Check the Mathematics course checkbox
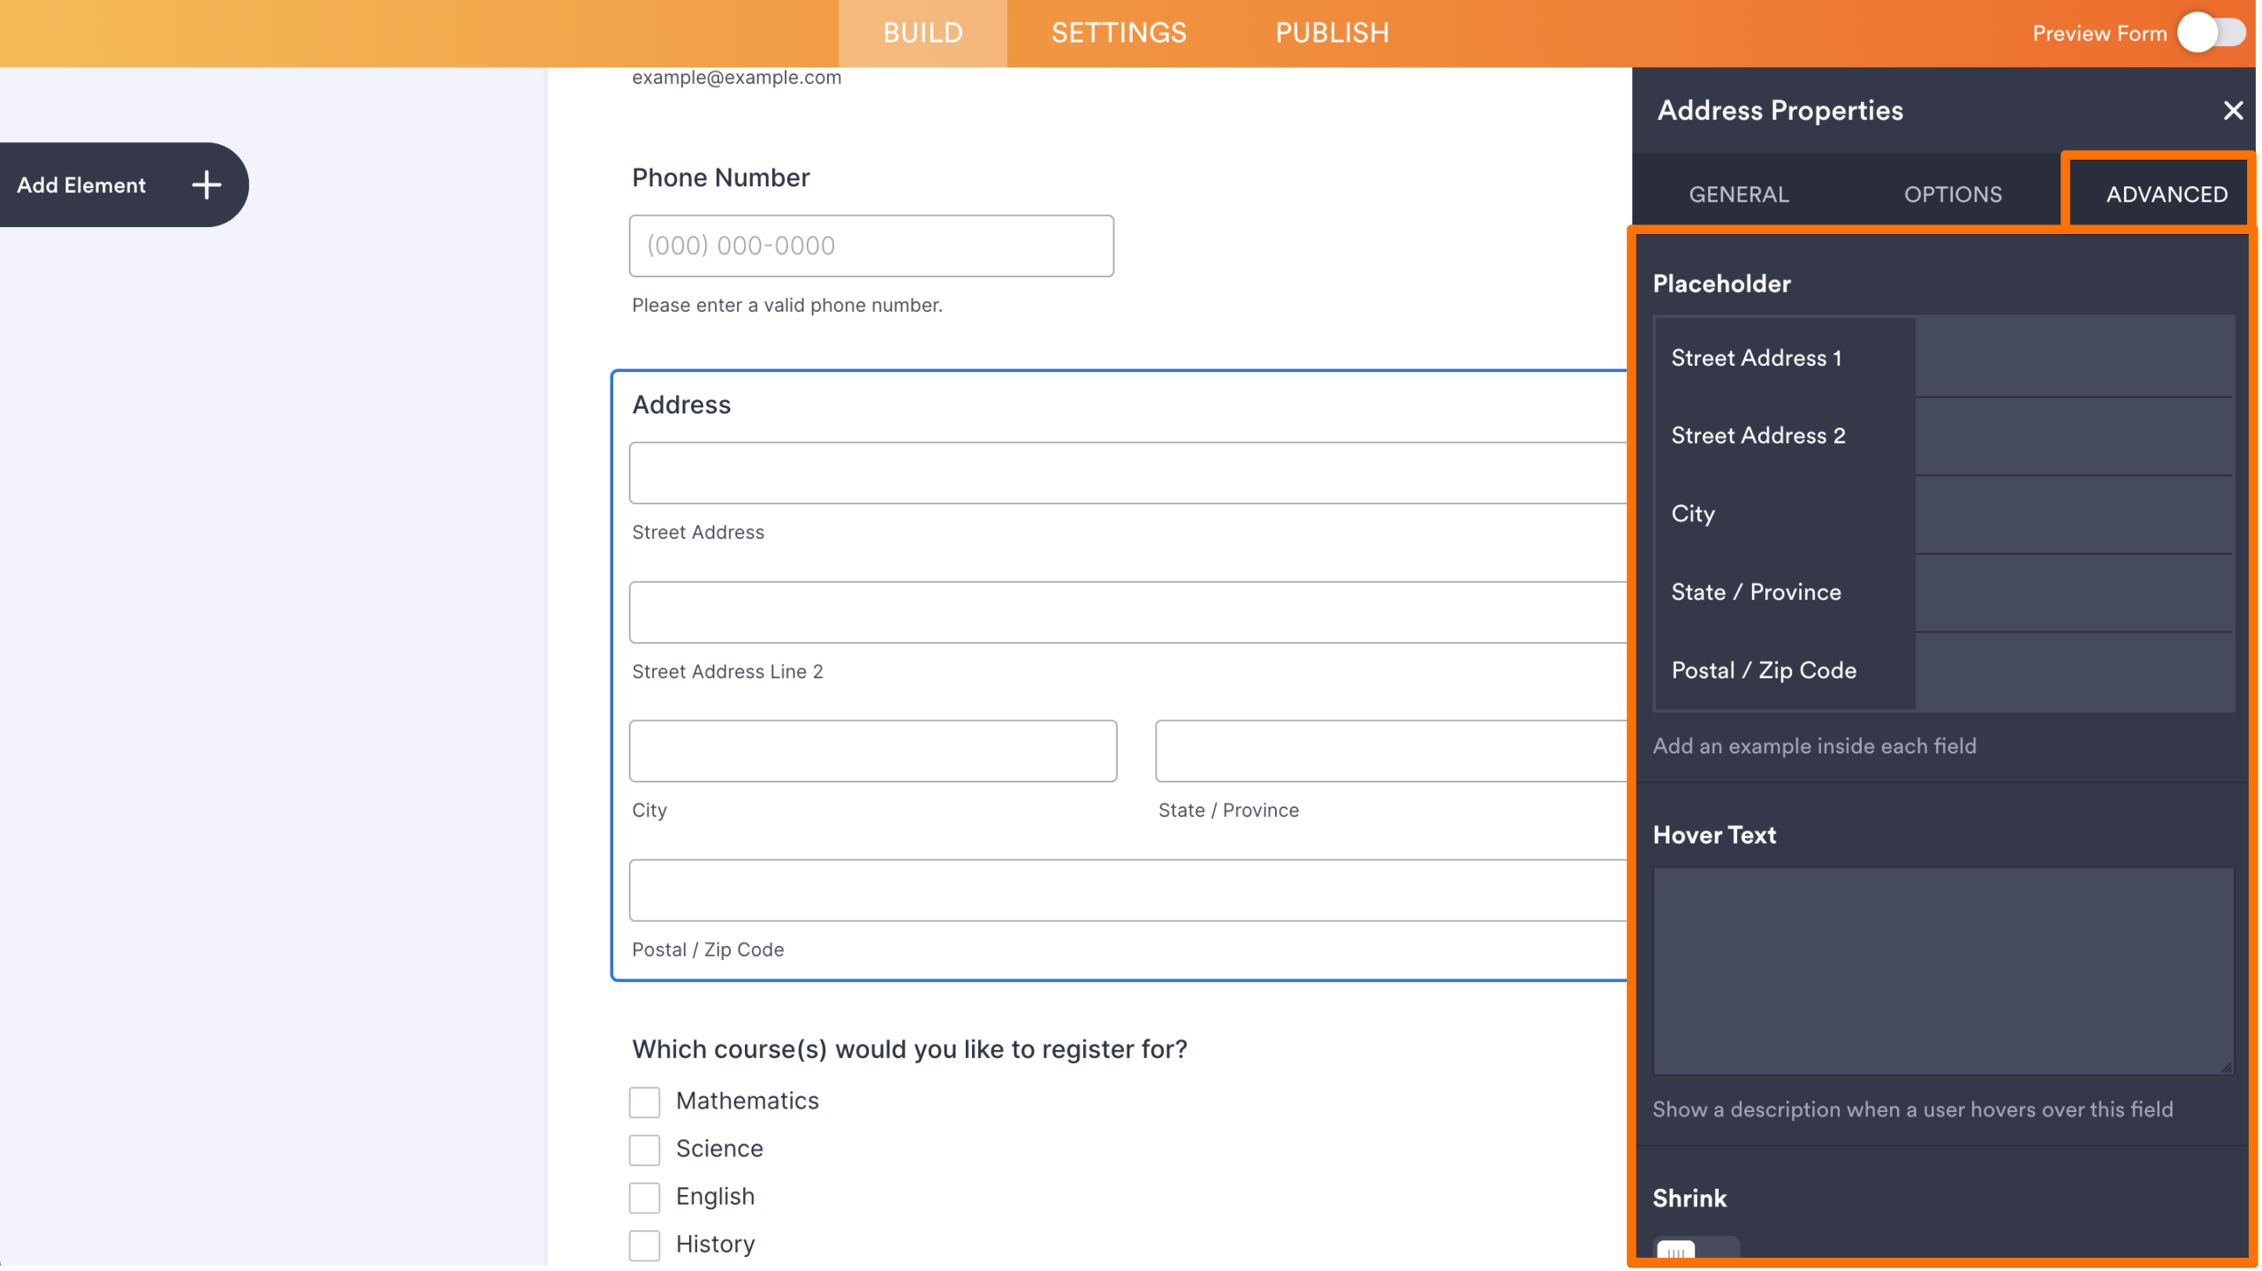This screenshot has width=2262, height=1271. coord(644,1101)
